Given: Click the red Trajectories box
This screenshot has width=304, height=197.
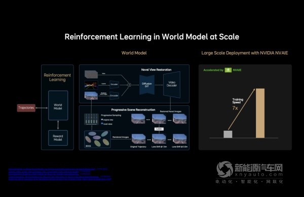Looking at the screenshot, I should tap(26, 108).
